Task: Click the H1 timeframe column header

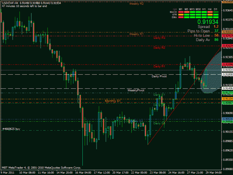Action: (204, 9)
